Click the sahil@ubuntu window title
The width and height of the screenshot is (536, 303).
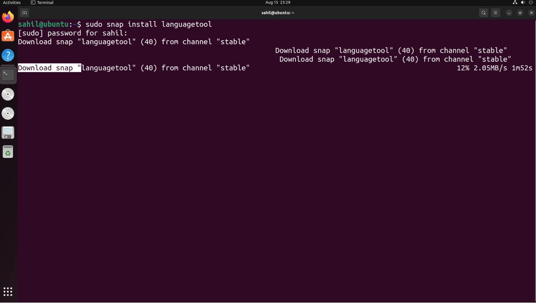(x=277, y=13)
